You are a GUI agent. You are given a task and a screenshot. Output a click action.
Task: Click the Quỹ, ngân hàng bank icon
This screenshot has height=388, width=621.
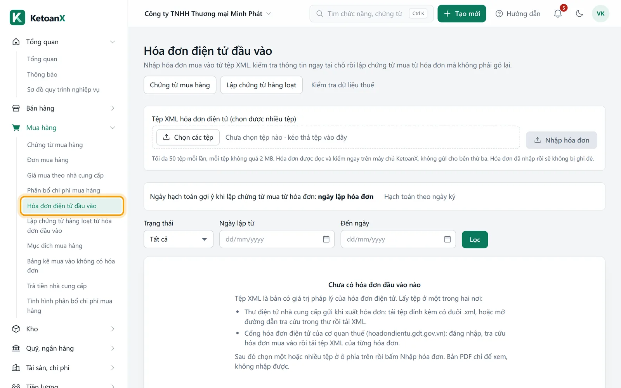[x=16, y=348]
